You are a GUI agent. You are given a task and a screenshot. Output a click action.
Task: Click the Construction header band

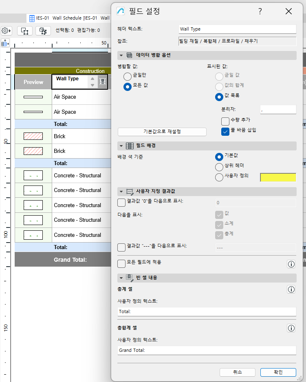point(63,71)
